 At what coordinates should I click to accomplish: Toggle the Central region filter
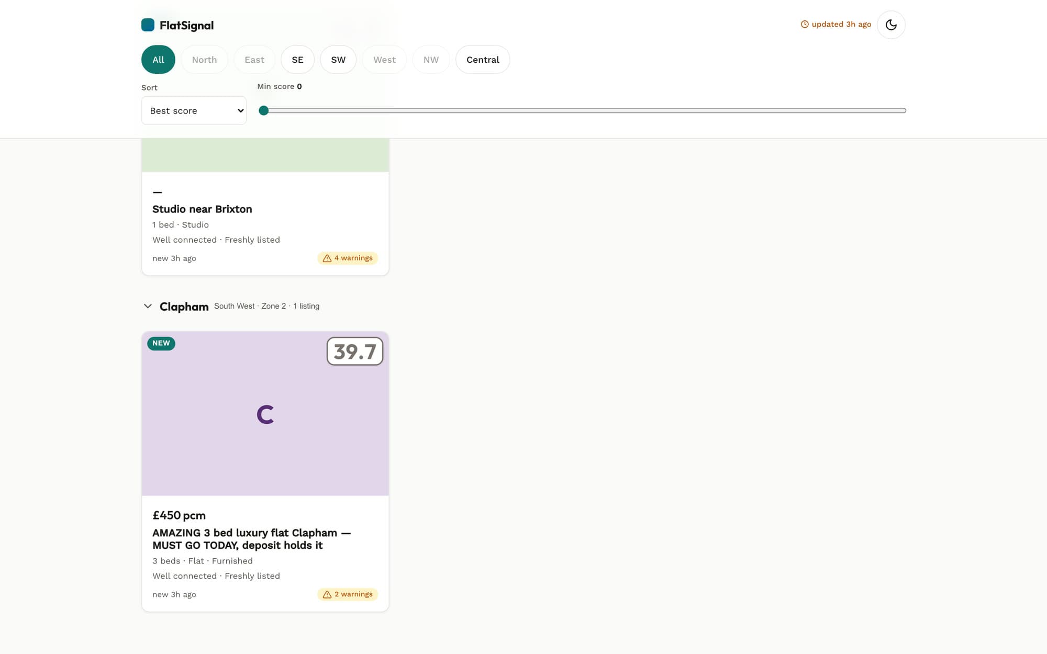[x=483, y=60]
